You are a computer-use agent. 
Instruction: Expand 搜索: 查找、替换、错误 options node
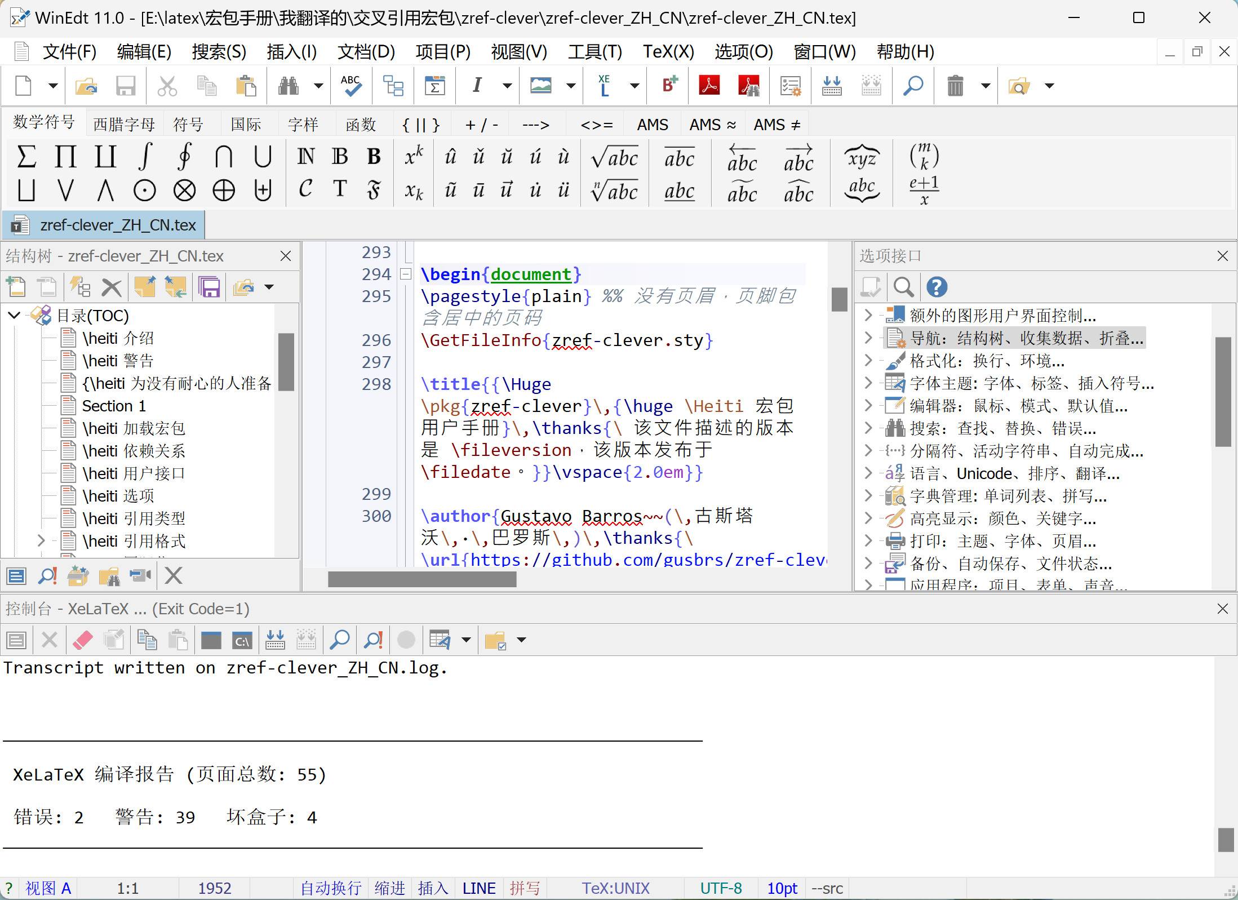coord(868,428)
